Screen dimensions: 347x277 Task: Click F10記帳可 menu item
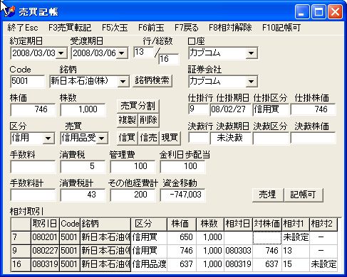281,28
